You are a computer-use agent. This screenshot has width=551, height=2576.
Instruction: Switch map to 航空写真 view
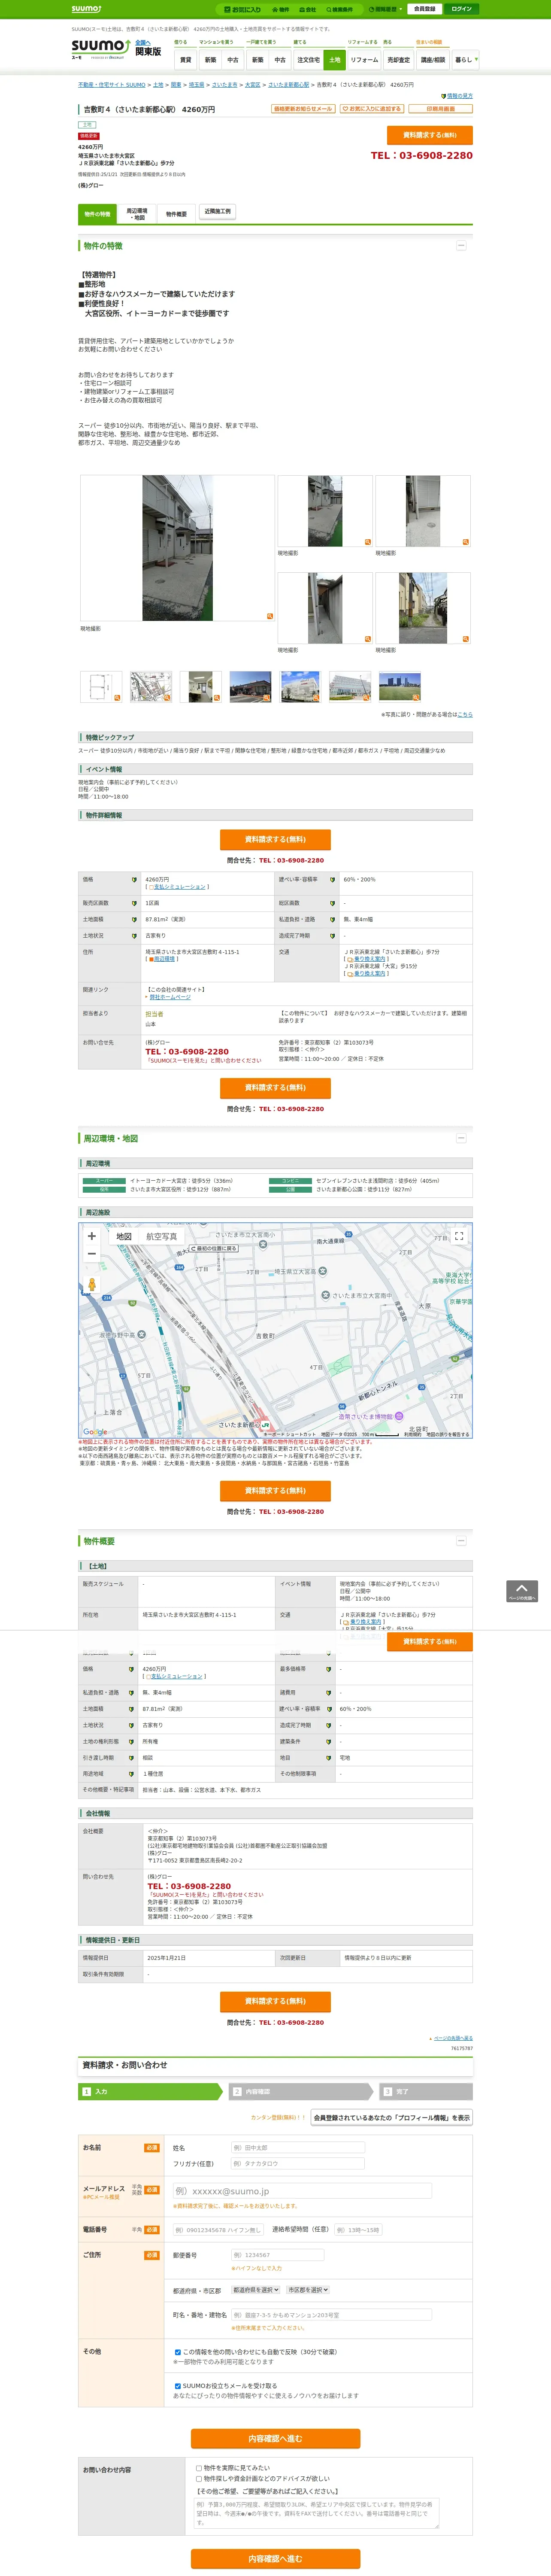[162, 1237]
